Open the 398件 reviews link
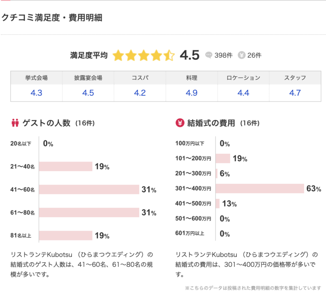 click(223, 55)
